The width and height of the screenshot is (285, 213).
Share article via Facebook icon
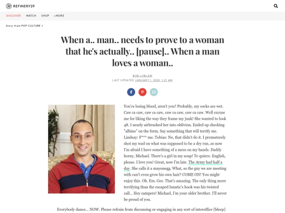pyautogui.click(x=131, y=92)
